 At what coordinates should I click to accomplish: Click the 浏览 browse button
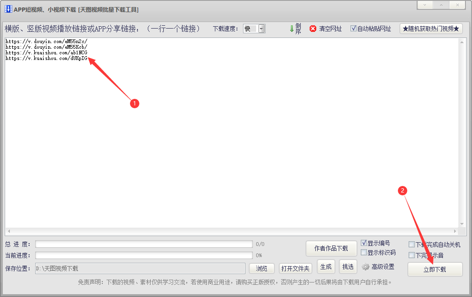(x=261, y=268)
